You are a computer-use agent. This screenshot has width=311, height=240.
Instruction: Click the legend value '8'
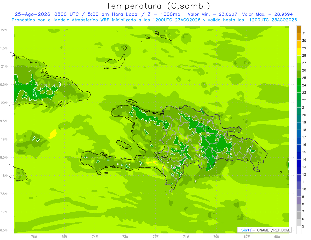(303, 204)
